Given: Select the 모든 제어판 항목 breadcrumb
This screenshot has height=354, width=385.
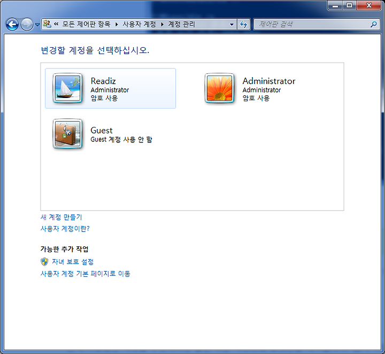Looking at the screenshot, I should click(x=86, y=24).
